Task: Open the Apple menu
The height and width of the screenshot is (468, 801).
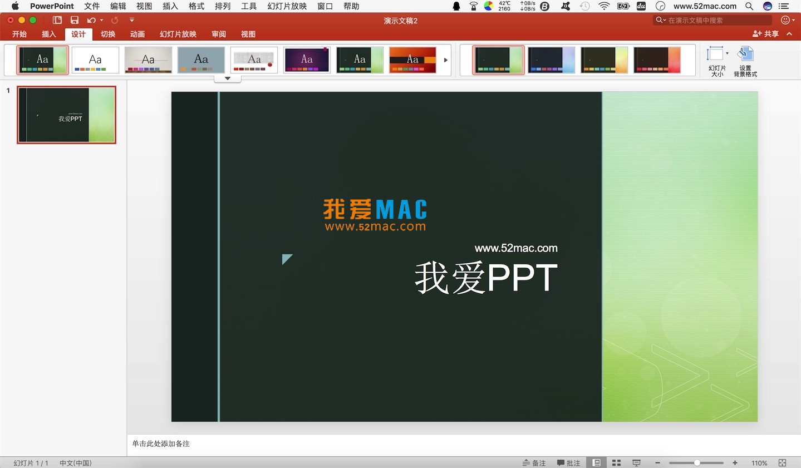Action: pyautogui.click(x=15, y=6)
